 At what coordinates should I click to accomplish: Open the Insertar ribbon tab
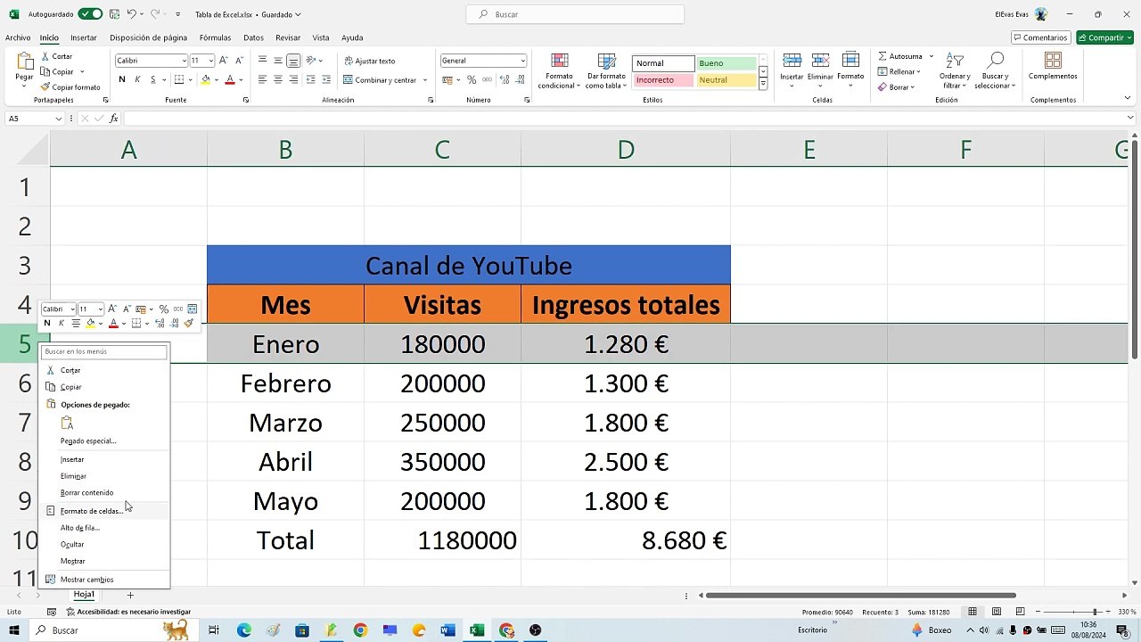(84, 37)
